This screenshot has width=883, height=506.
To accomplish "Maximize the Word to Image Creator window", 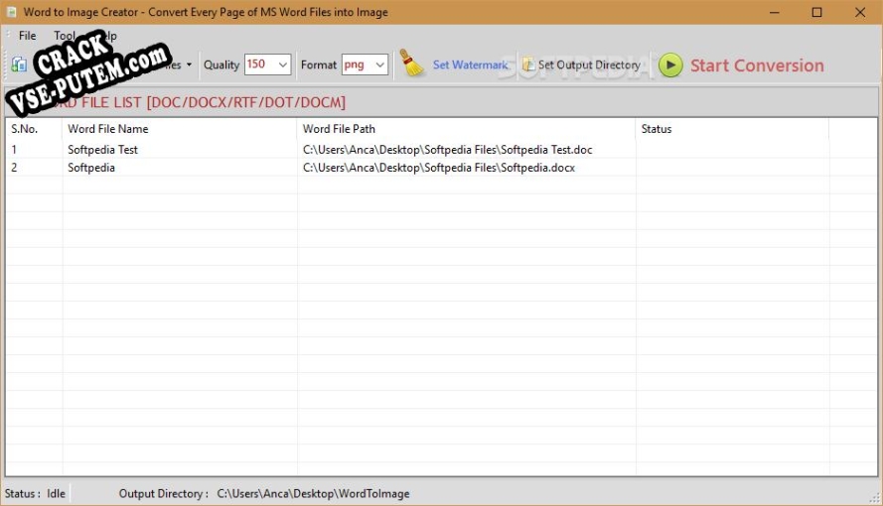I will 817,12.
